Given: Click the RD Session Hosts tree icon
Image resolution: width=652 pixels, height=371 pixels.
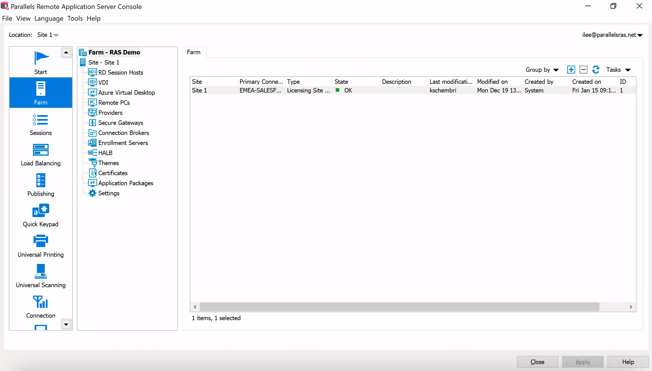Looking at the screenshot, I should coord(92,72).
